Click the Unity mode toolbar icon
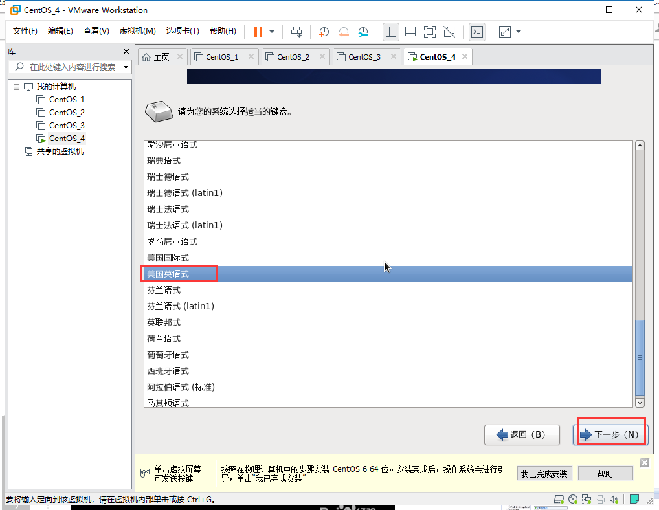Image resolution: width=659 pixels, height=510 pixels. 449,32
